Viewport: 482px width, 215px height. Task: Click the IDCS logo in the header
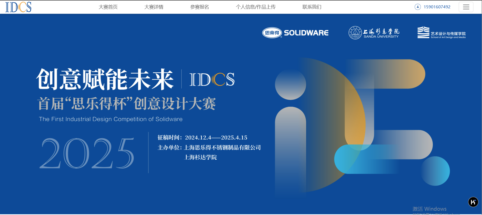[x=18, y=7]
